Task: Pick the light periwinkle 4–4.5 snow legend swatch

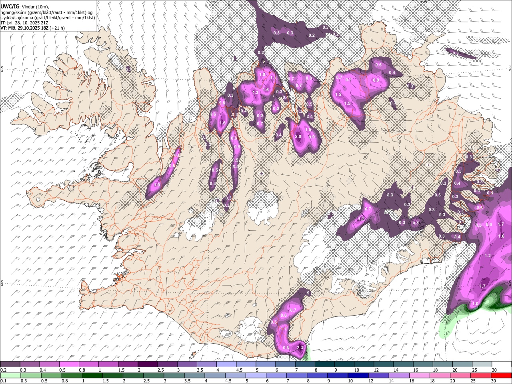Action: coord(226,364)
